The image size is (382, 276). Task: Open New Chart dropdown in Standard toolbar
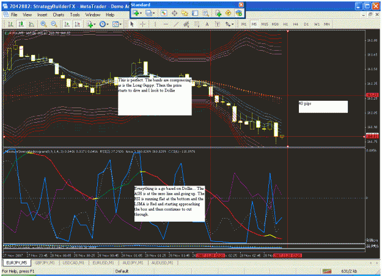pyautogui.click(x=138, y=13)
